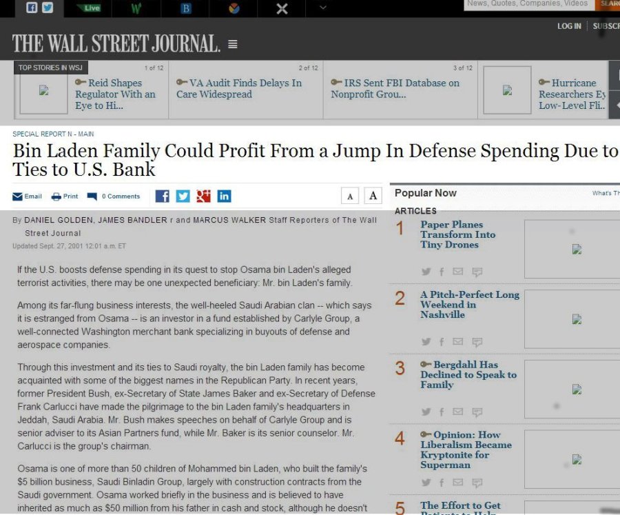Open The Effort to Get article, number 5
The image size is (620, 515).
coord(460,507)
